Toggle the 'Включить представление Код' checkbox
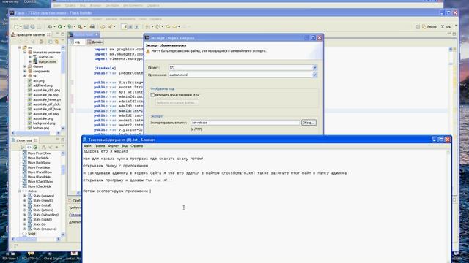 152,95
